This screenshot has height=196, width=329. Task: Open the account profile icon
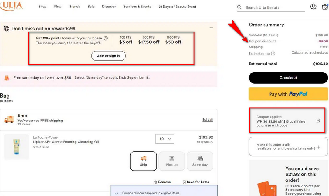tap(313, 7)
